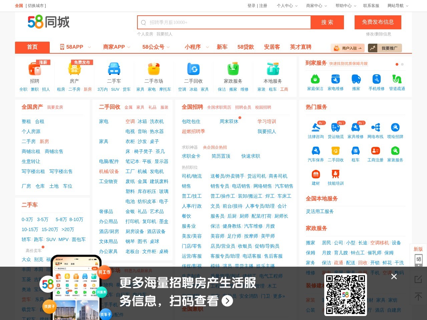Open the 房产 real estate category icon
Screen dimensions: 427x320
[74, 69]
